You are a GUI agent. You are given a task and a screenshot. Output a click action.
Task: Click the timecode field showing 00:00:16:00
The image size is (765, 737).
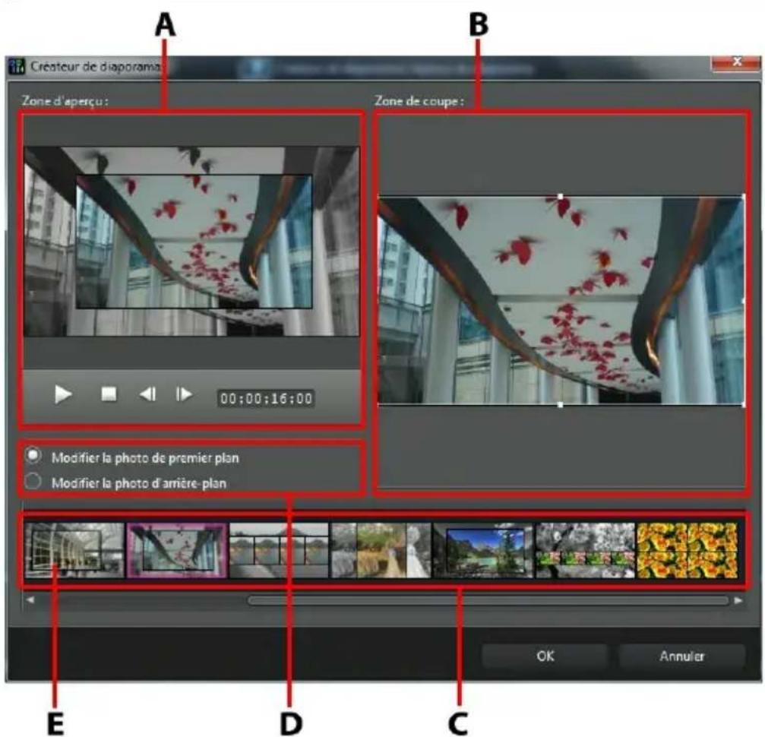pos(266,397)
